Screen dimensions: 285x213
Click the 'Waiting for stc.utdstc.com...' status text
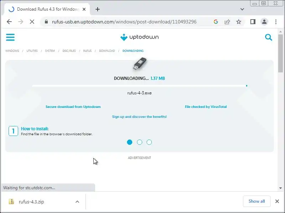pyautogui.click(x=29, y=188)
